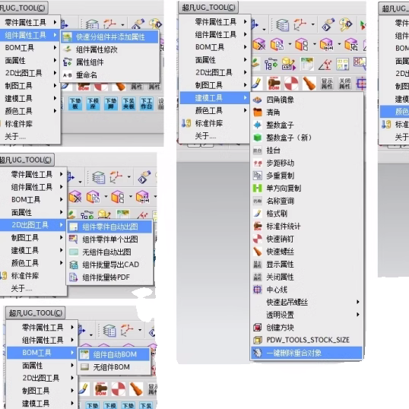Screen dimensions: 409x409
Task: Click the hand icon of 一键删除重合对象
Action: [x=258, y=353]
